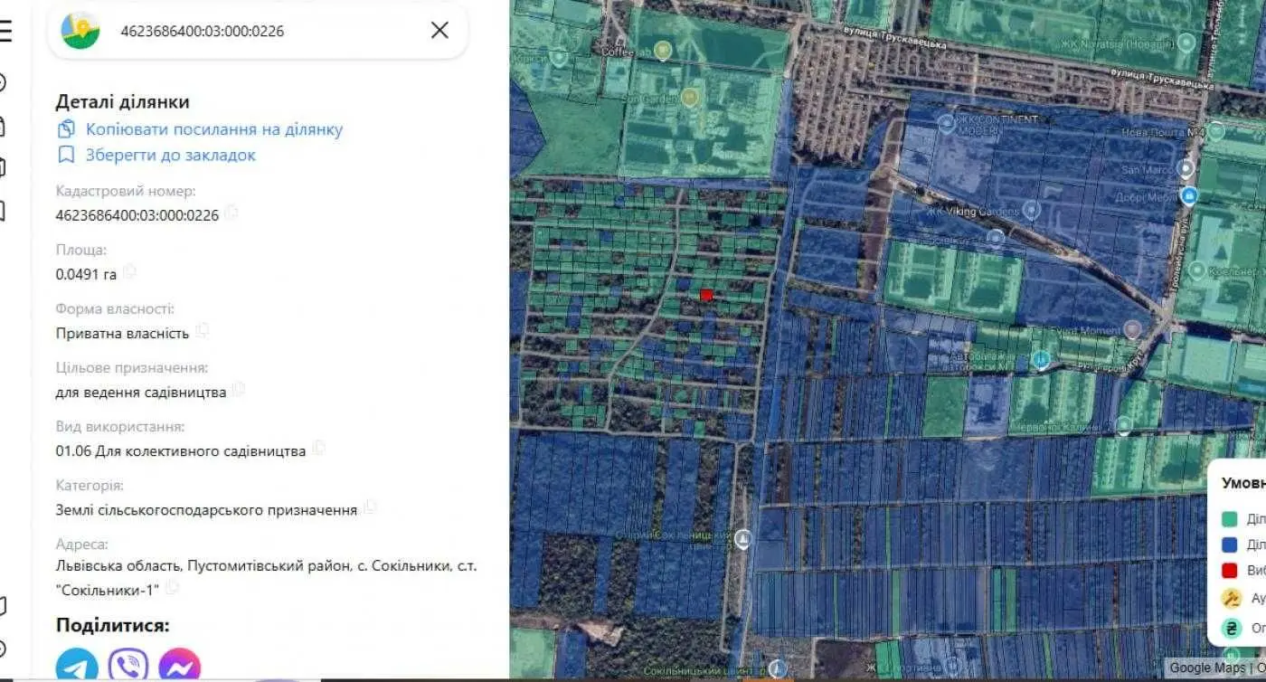1266x682 pixels.
Task: Click the map logo in search bar
Action: pyautogui.click(x=80, y=31)
